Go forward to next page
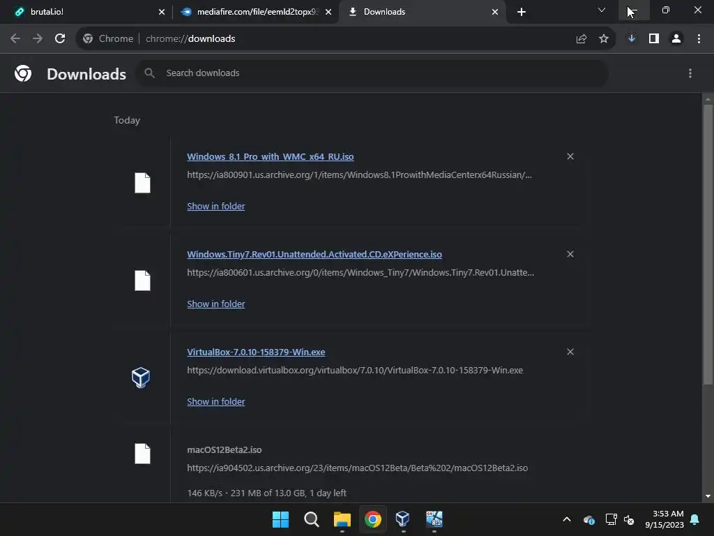This screenshot has height=536, width=714. 38,39
